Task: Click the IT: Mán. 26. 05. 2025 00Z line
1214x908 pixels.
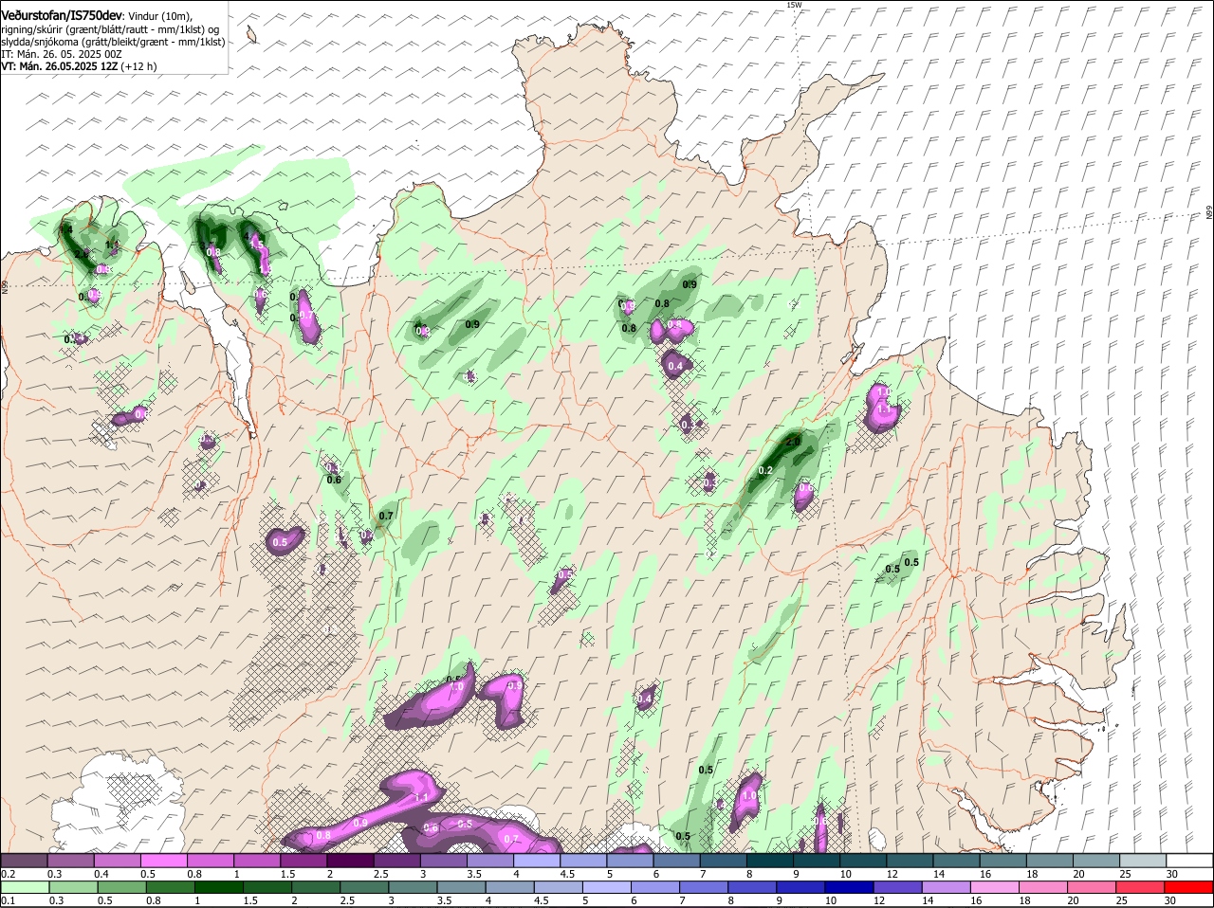Action: click(x=62, y=54)
